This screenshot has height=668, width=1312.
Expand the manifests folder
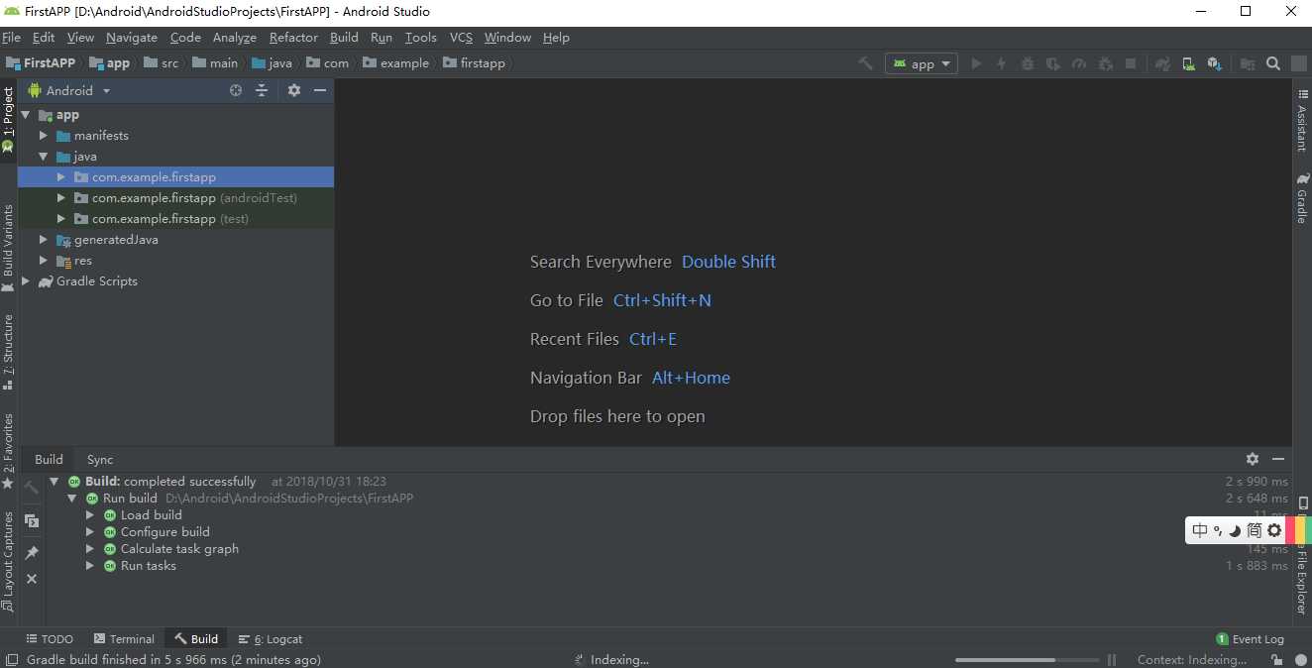pyautogui.click(x=44, y=136)
